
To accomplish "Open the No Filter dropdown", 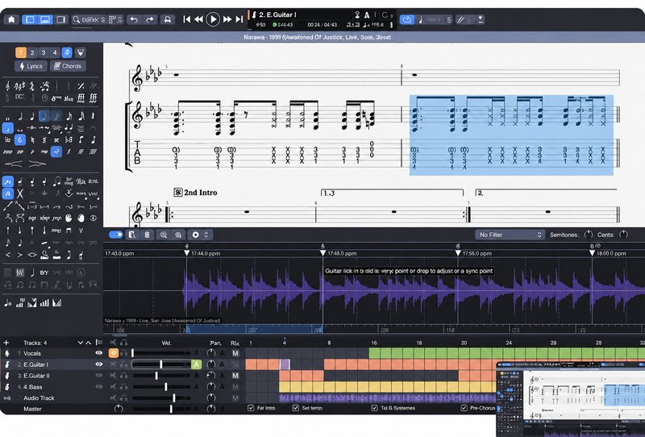I will click(510, 235).
